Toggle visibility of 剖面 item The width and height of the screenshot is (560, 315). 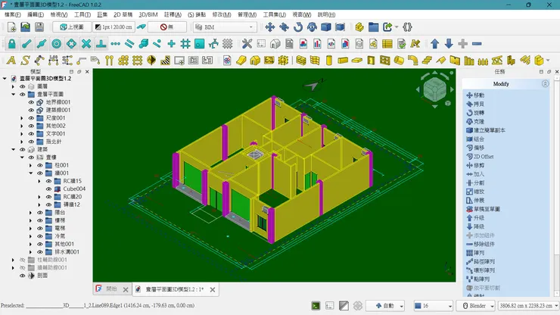pyautogui.click(x=23, y=276)
